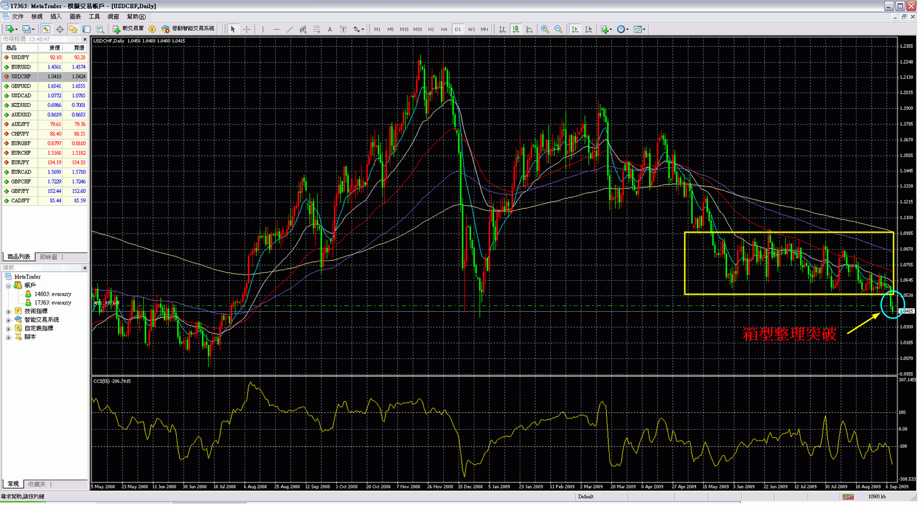Open the Strategy Tester magnifier icon
The width and height of the screenshot is (921, 505).
click(x=100, y=29)
